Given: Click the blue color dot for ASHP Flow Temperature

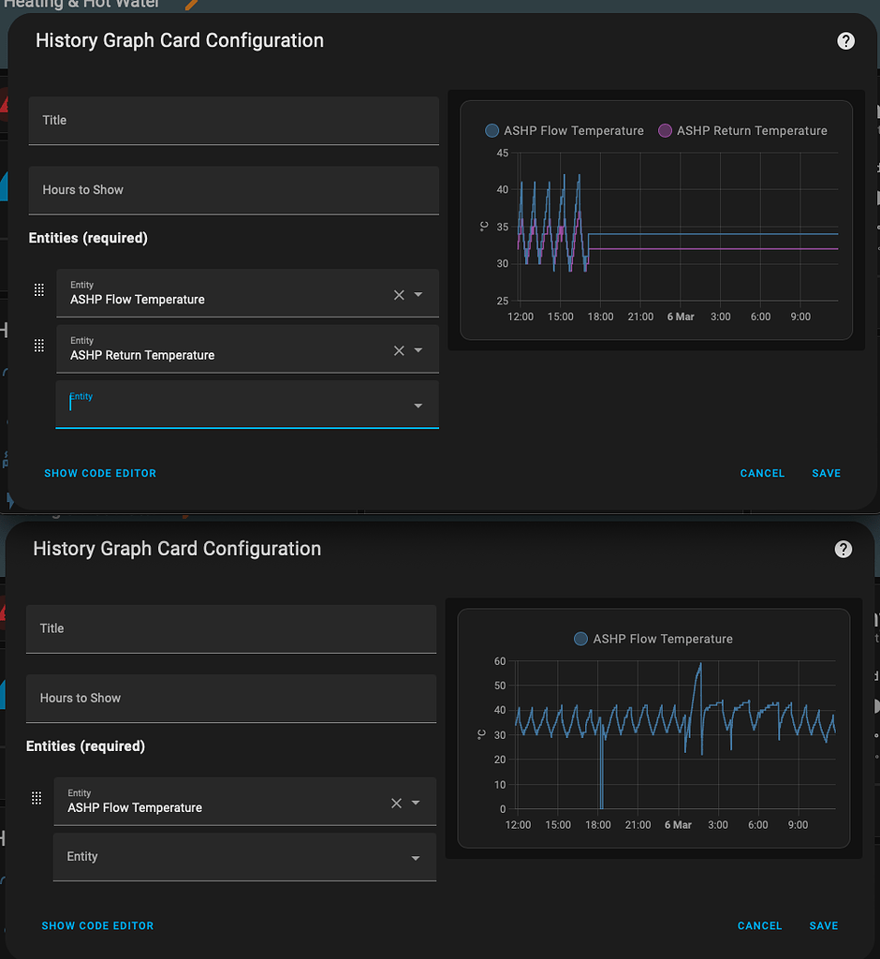Looking at the screenshot, I should coord(491,131).
